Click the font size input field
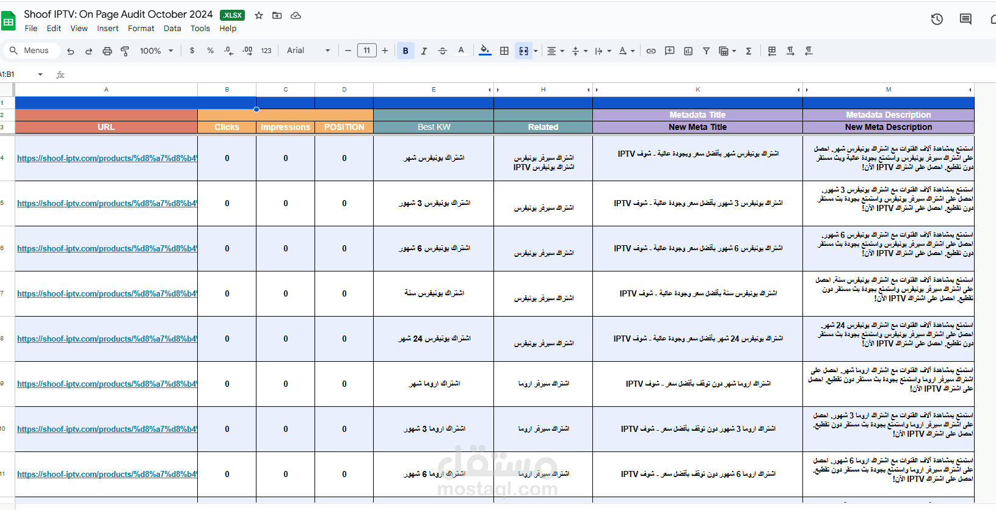Viewport: 996px width, 510px height. (x=366, y=51)
